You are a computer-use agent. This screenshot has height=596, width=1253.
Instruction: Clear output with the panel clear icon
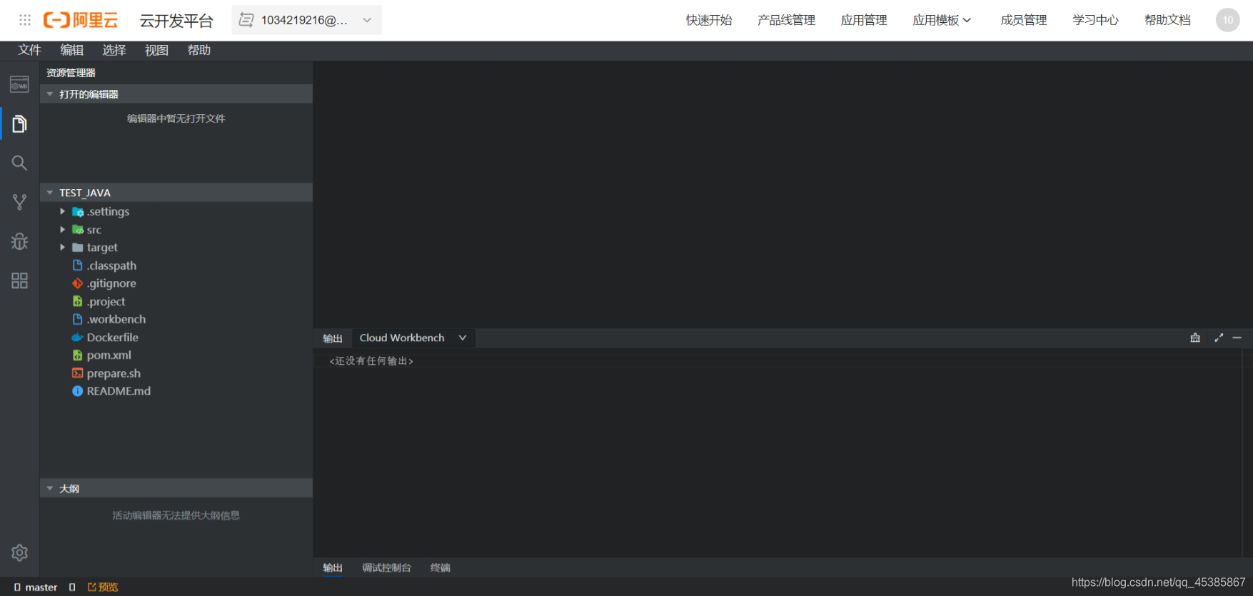point(1195,338)
